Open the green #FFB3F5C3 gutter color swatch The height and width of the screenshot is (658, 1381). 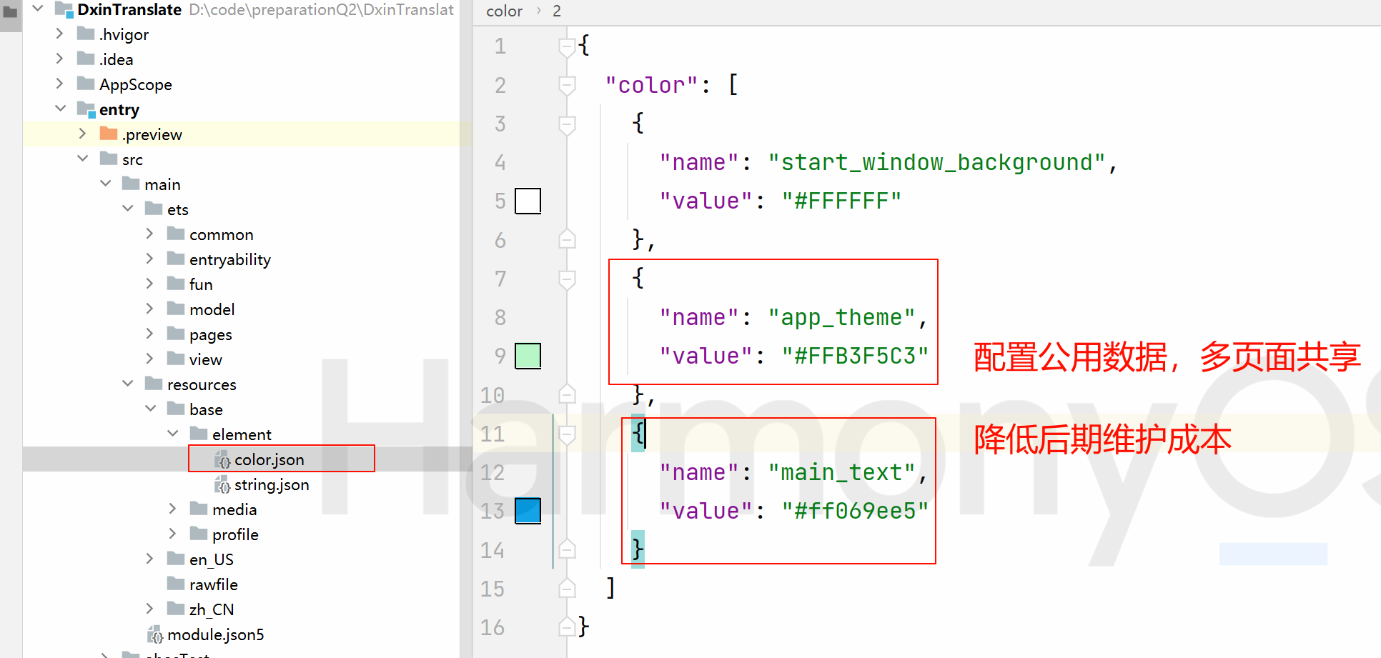pyautogui.click(x=528, y=356)
